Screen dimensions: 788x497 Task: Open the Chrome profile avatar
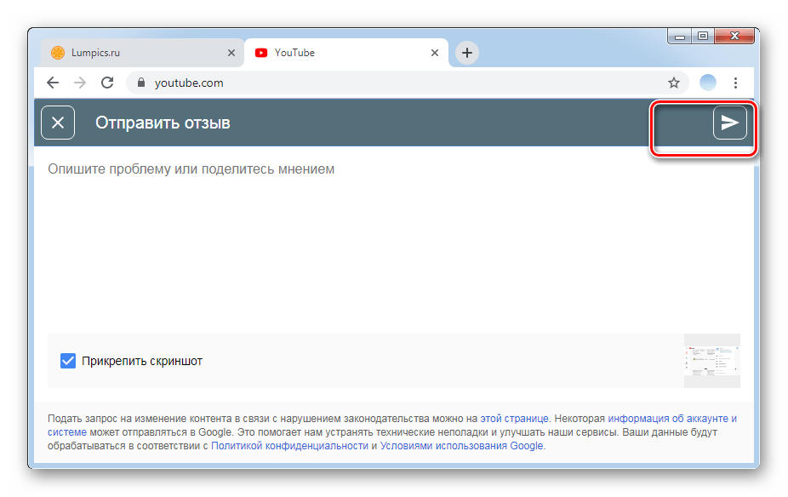(x=708, y=83)
